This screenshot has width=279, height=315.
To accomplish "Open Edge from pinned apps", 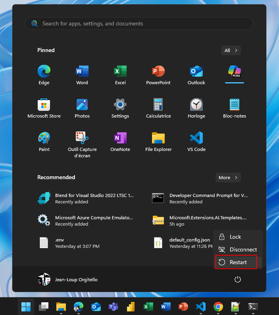I will 44,75.
